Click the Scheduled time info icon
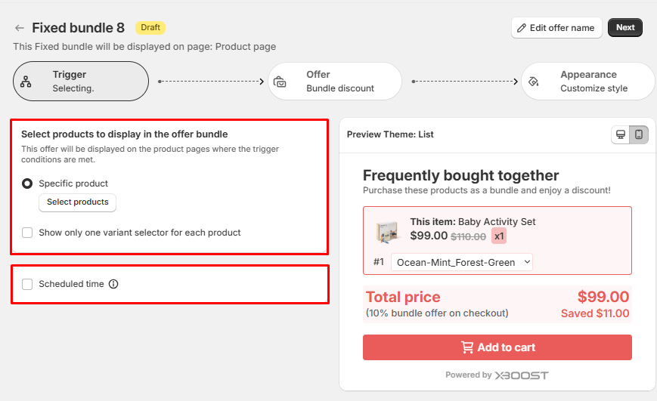This screenshot has height=401, width=657. (113, 285)
